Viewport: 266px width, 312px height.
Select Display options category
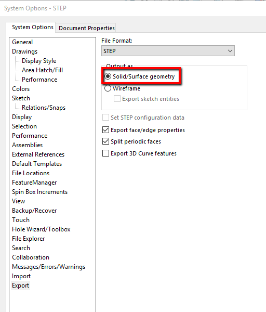pos(22,117)
